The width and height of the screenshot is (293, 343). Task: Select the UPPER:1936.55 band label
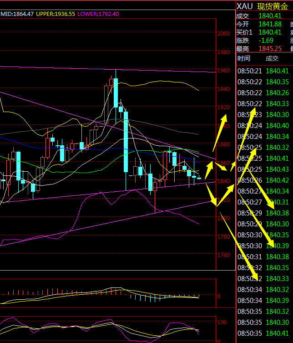coord(56,14)
